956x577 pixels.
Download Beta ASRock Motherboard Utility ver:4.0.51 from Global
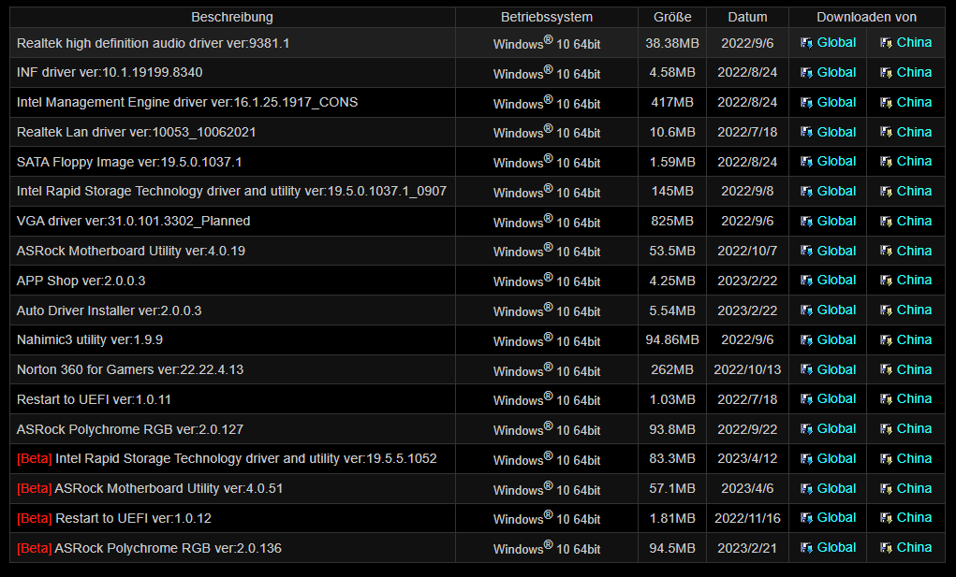[836, 488]
